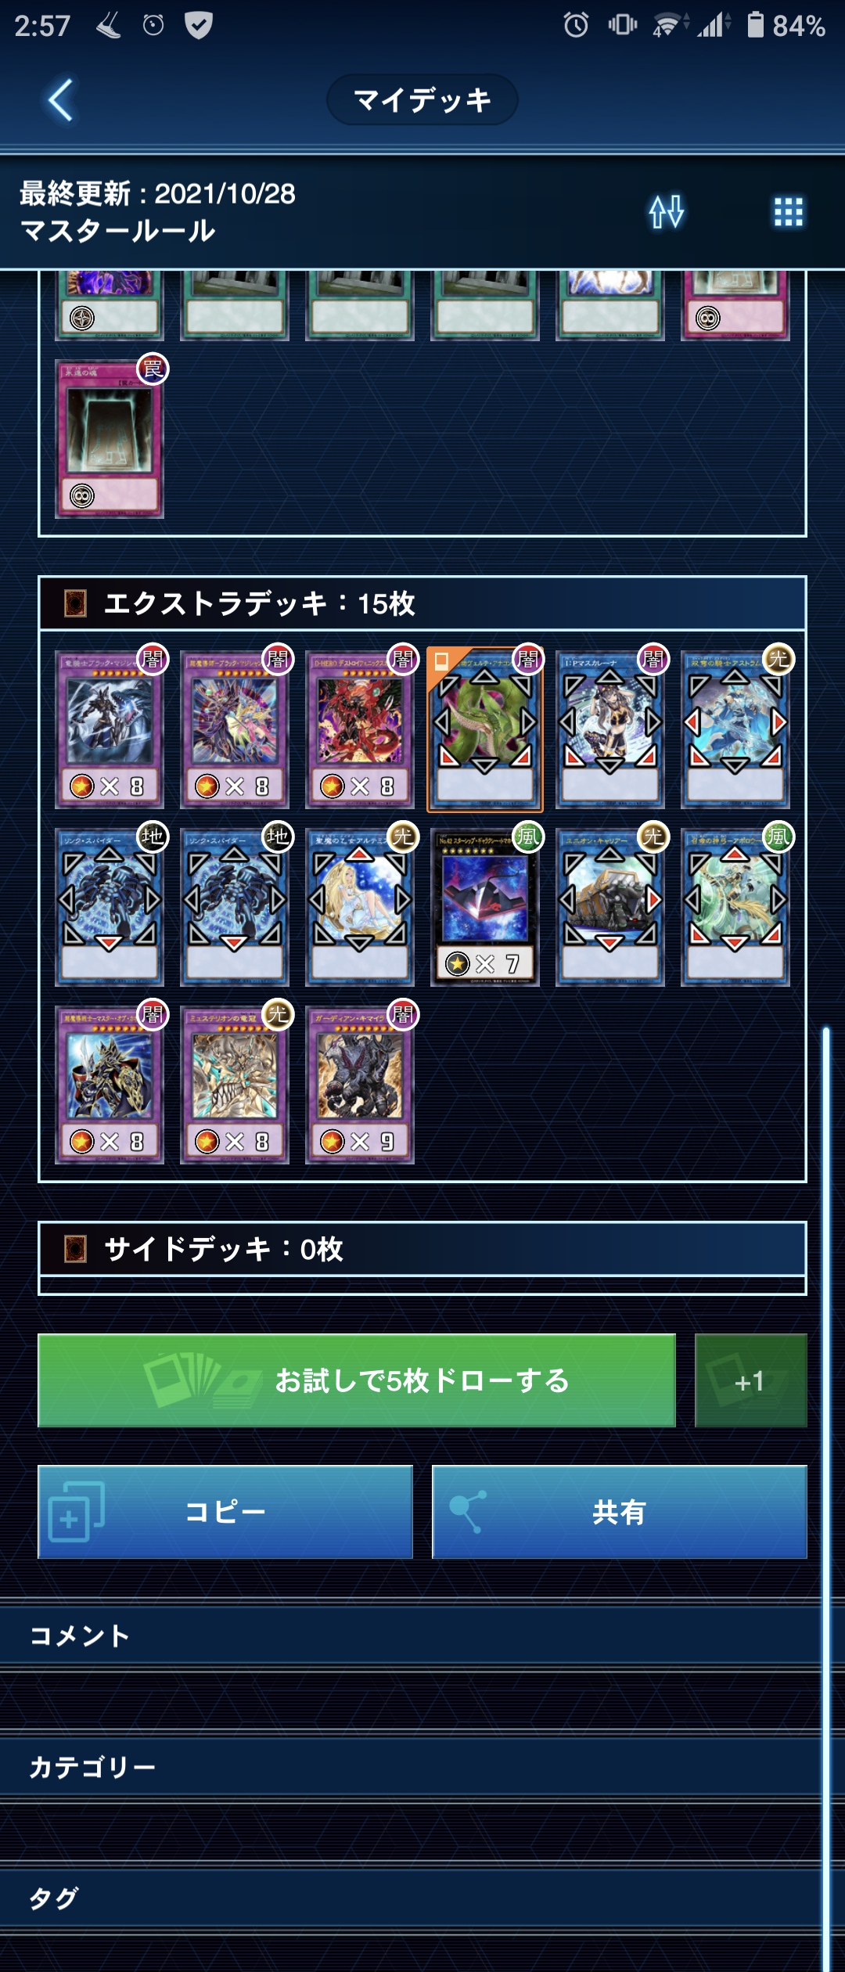Open the level 9 Guardian Chimera card
This screenshot has height=1972, width=845.
click(360, 1085)
